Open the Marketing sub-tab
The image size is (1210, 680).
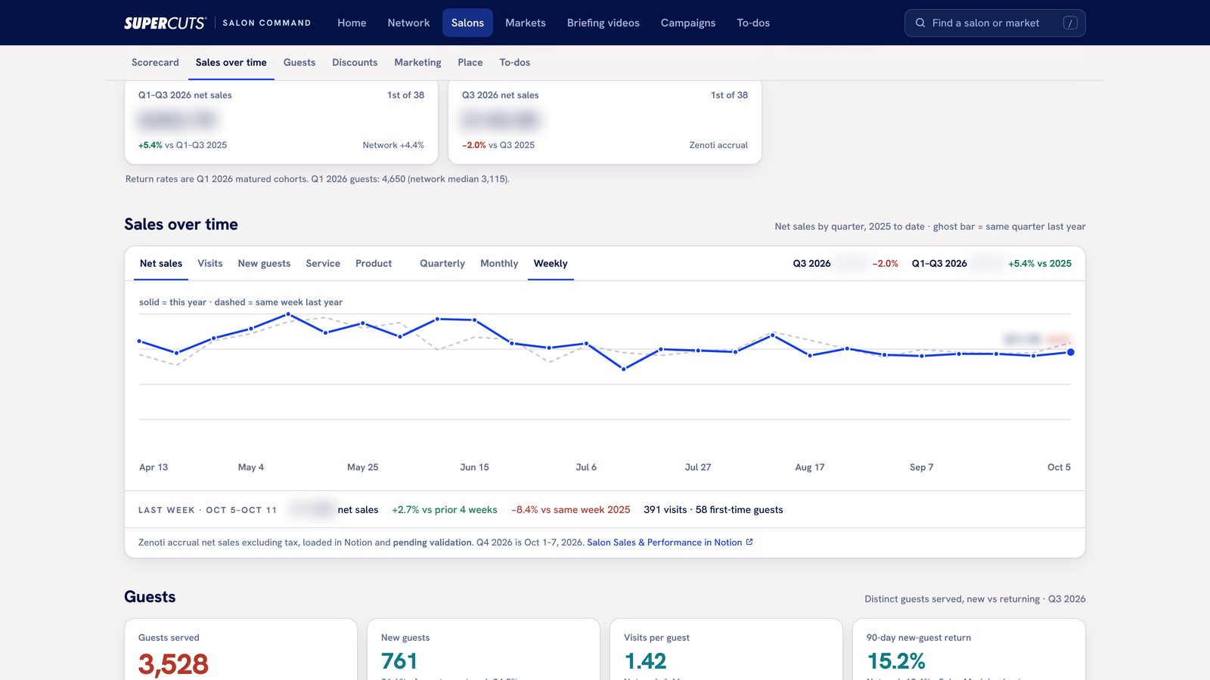(417, 63)
